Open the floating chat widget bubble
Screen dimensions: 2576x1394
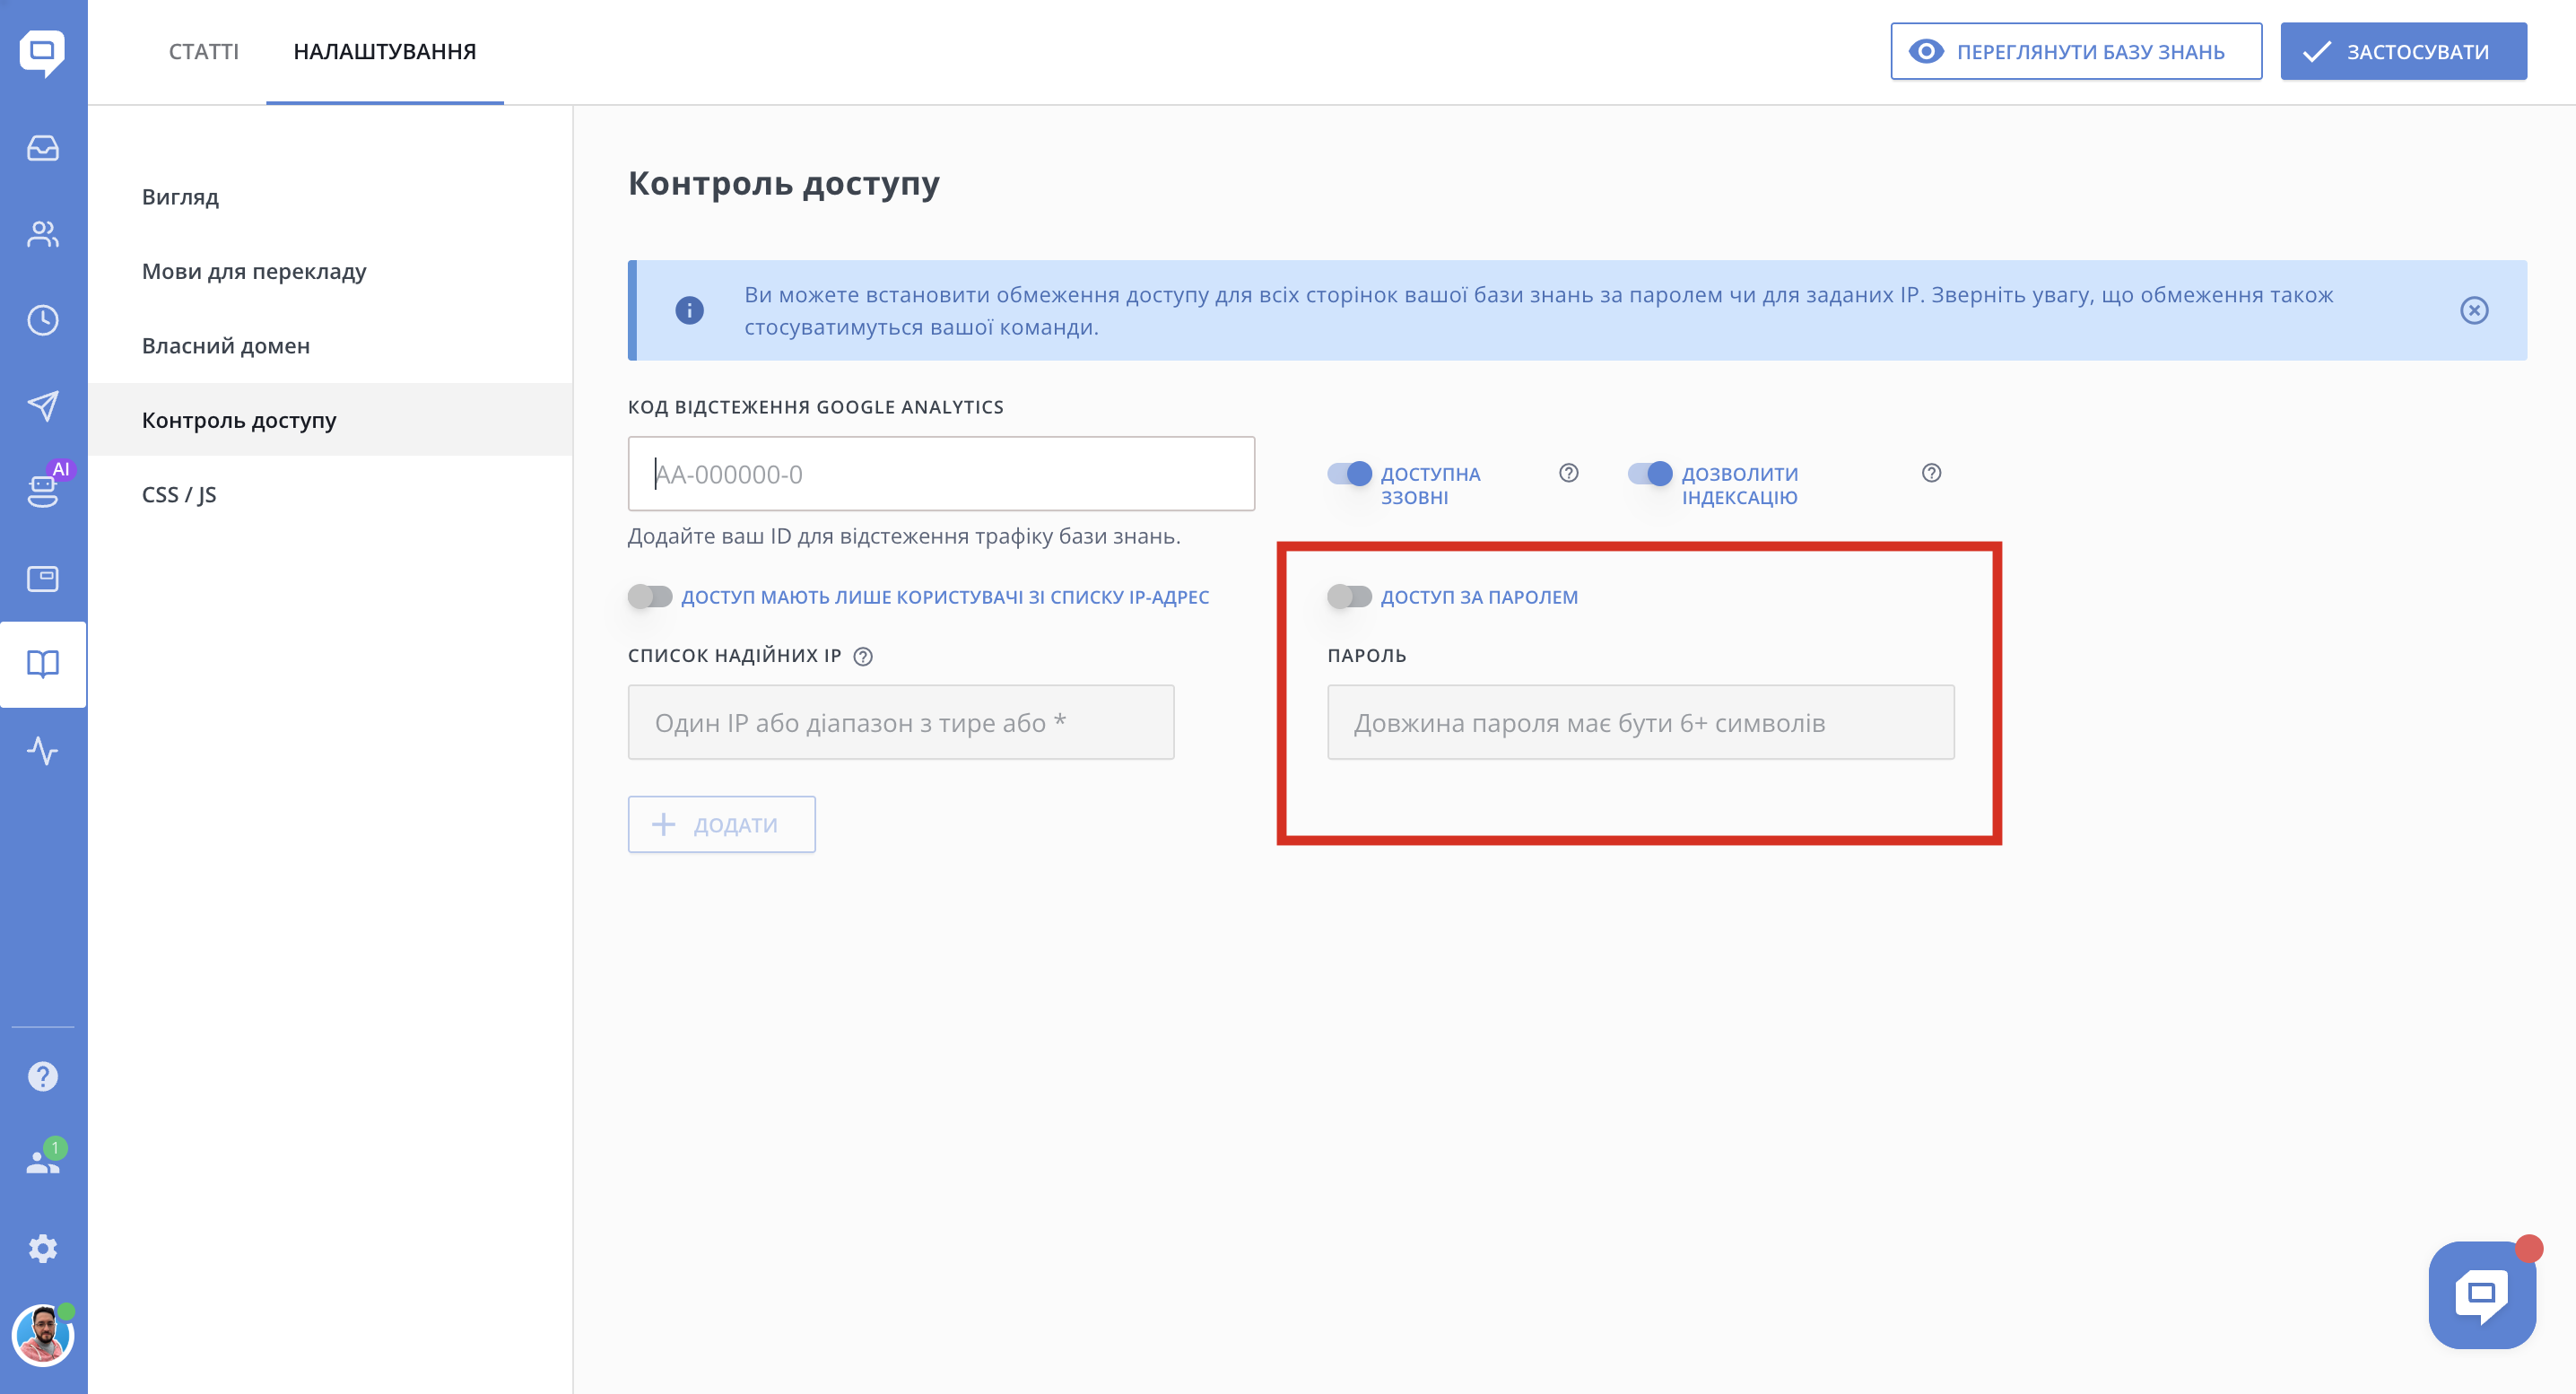[2481, 1294]
